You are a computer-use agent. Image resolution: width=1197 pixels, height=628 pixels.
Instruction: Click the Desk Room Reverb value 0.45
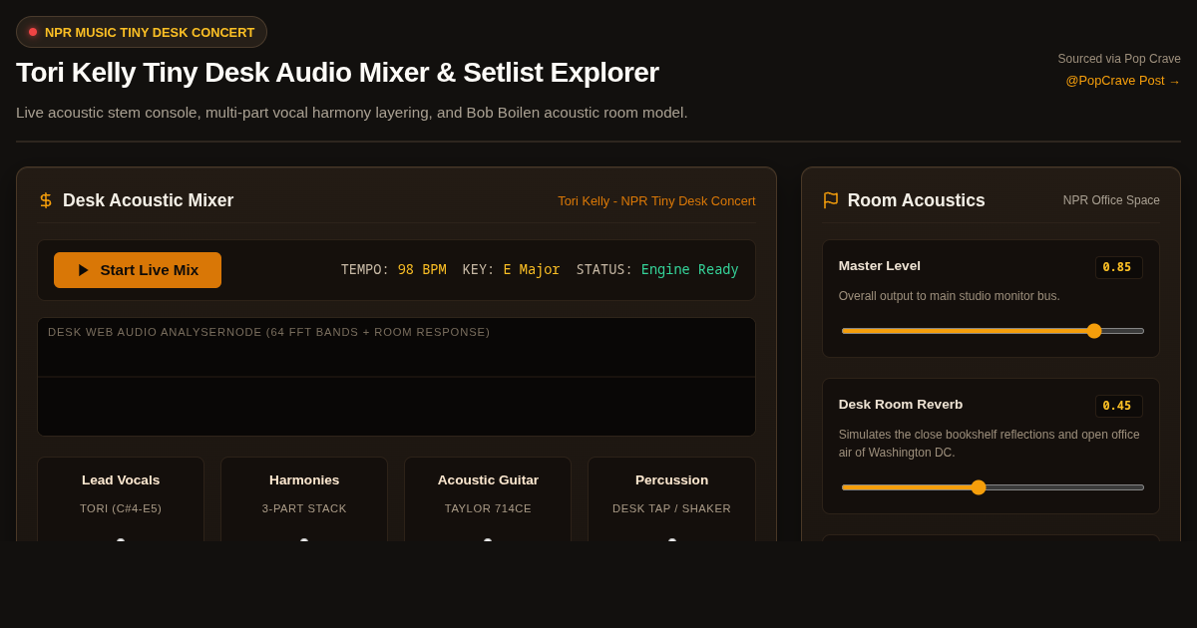pos(1118,406)
